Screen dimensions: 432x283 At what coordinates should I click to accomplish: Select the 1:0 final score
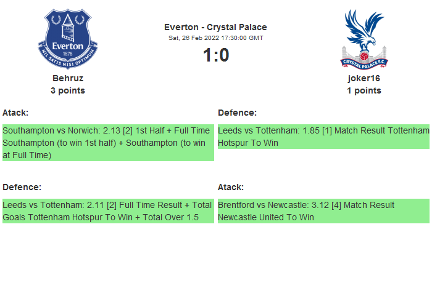pyautogui.click(x=215, y=55)
